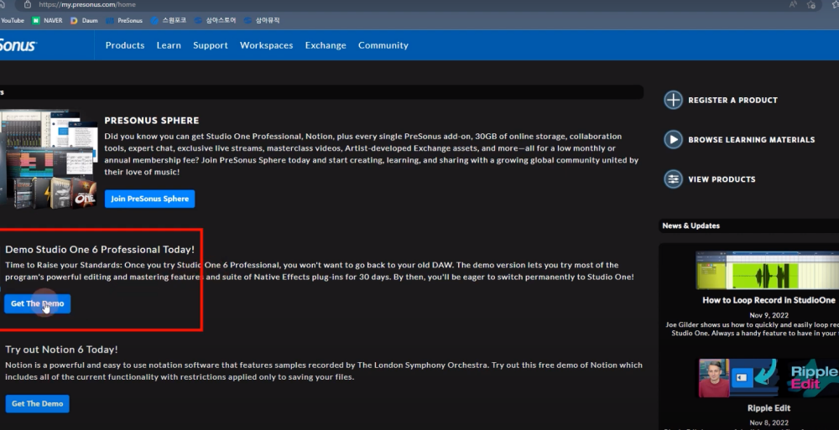Open the Support menu
Screen dimensions: 839x430
[x=211, y=45]
